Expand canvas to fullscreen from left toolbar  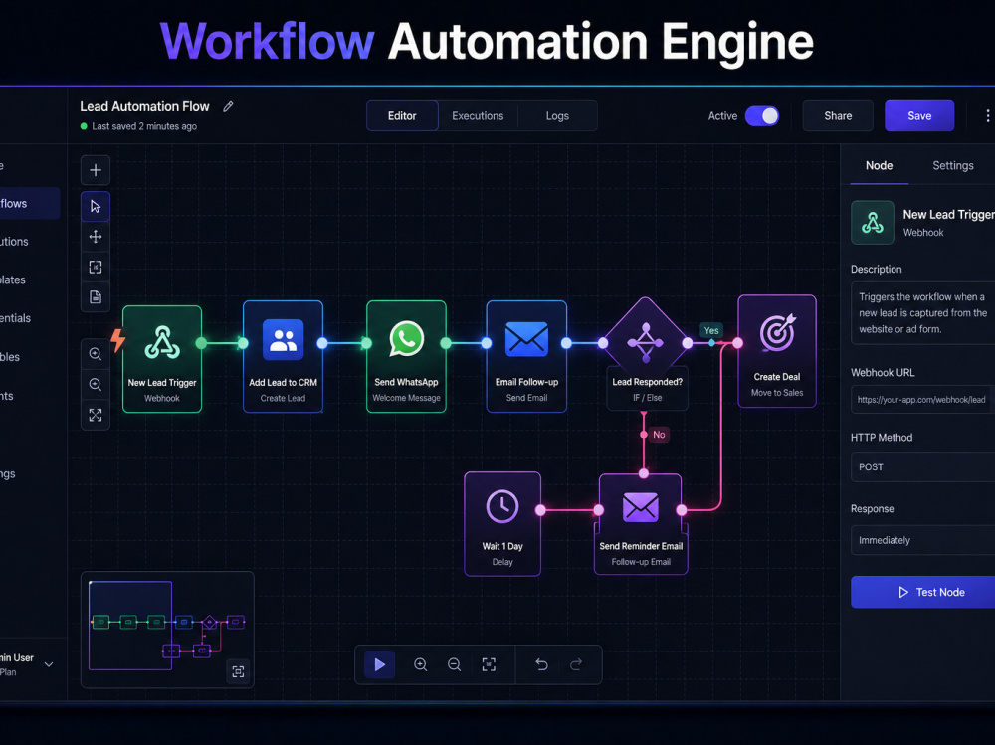(96, 415)
